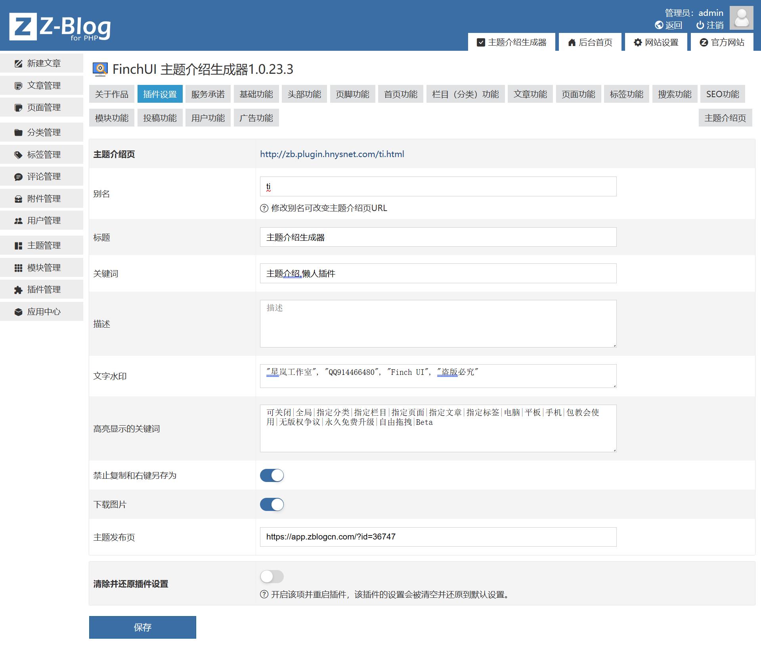Switch to the 服务承诺 tab
Screen dimensions: 761x647
coord(208,94)
